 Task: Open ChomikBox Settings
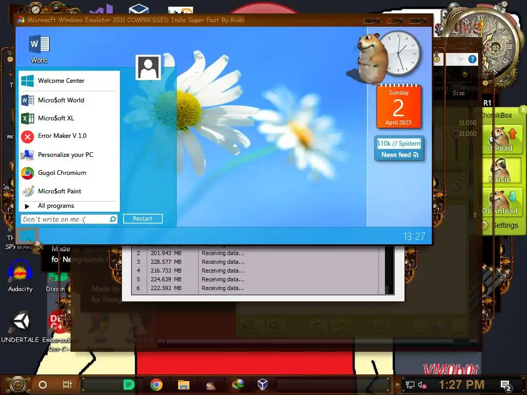[501, 225]
